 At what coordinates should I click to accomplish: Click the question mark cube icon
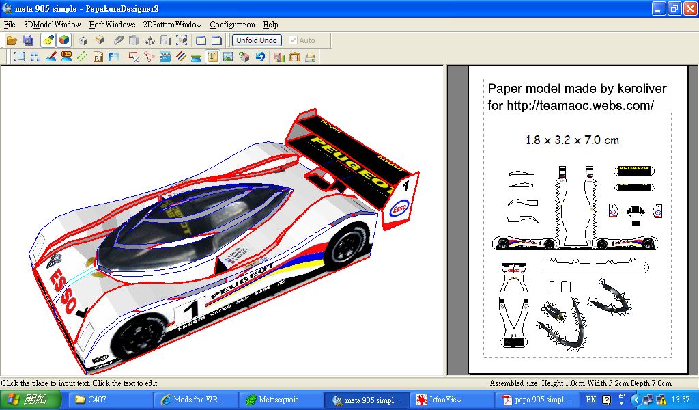click(244, 57)
